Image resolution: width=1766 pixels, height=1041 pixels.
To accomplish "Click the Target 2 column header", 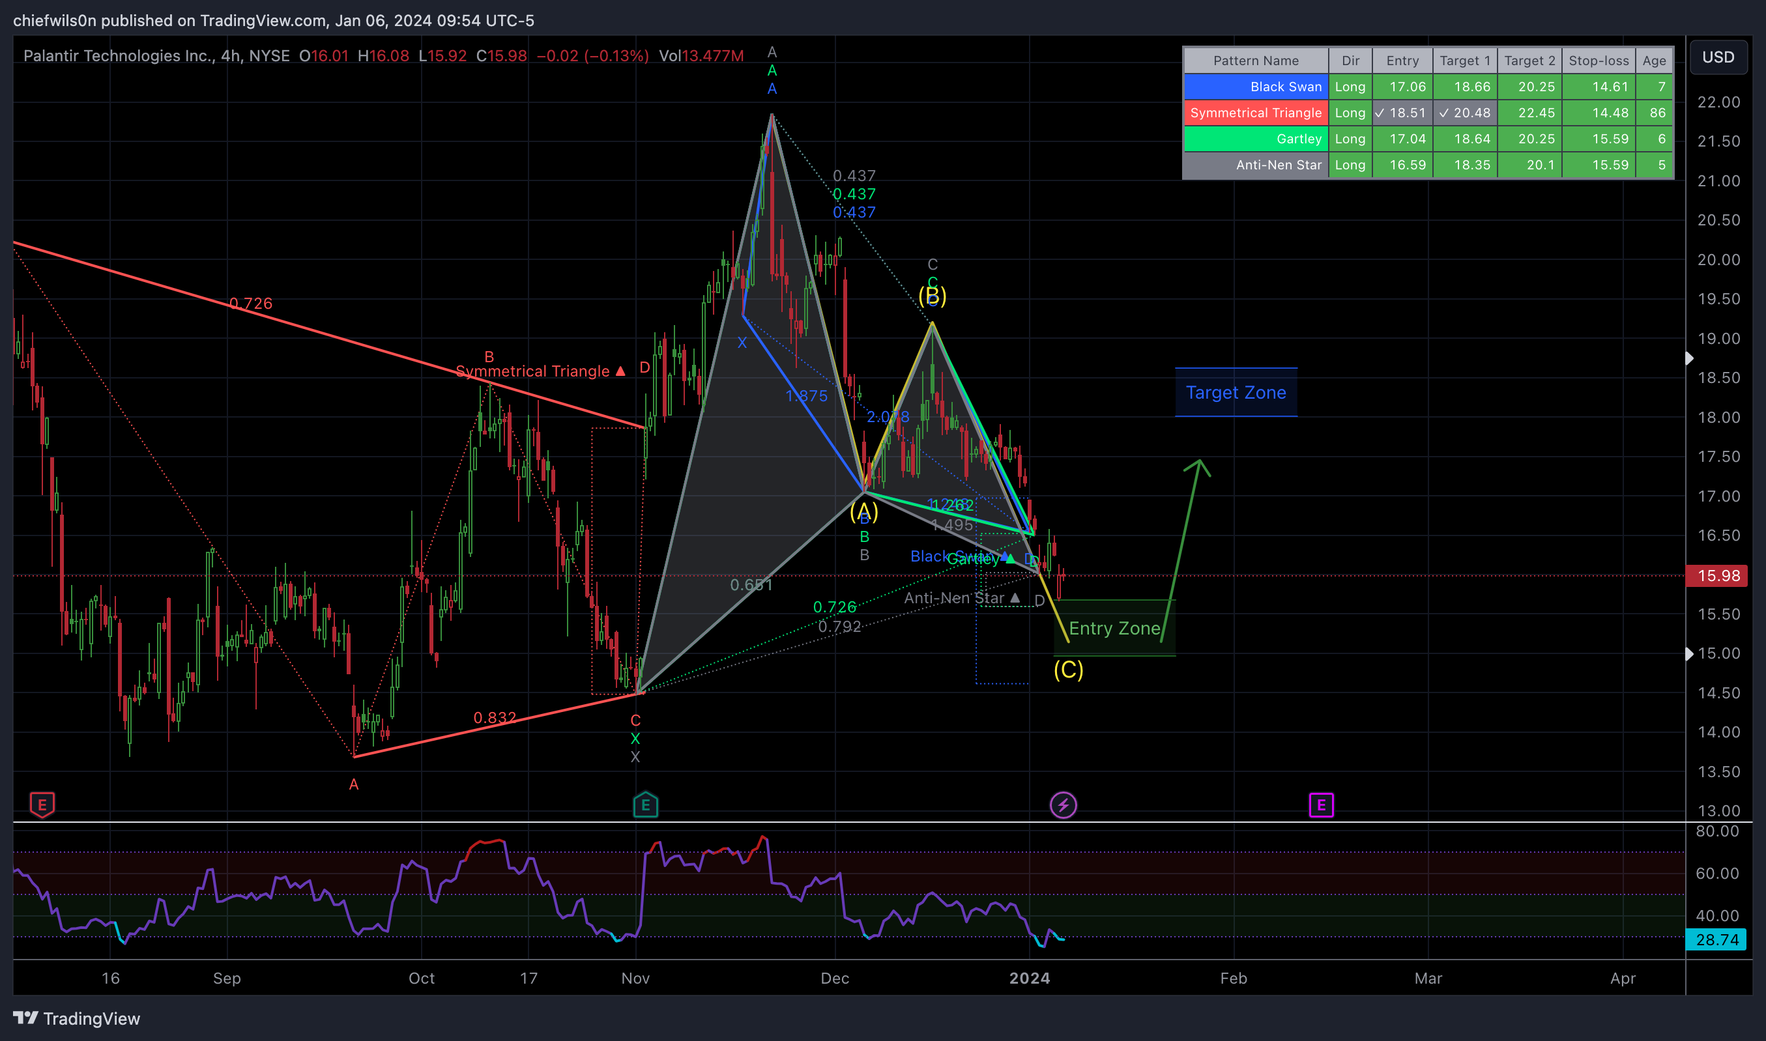I will tap(1529, 61).
